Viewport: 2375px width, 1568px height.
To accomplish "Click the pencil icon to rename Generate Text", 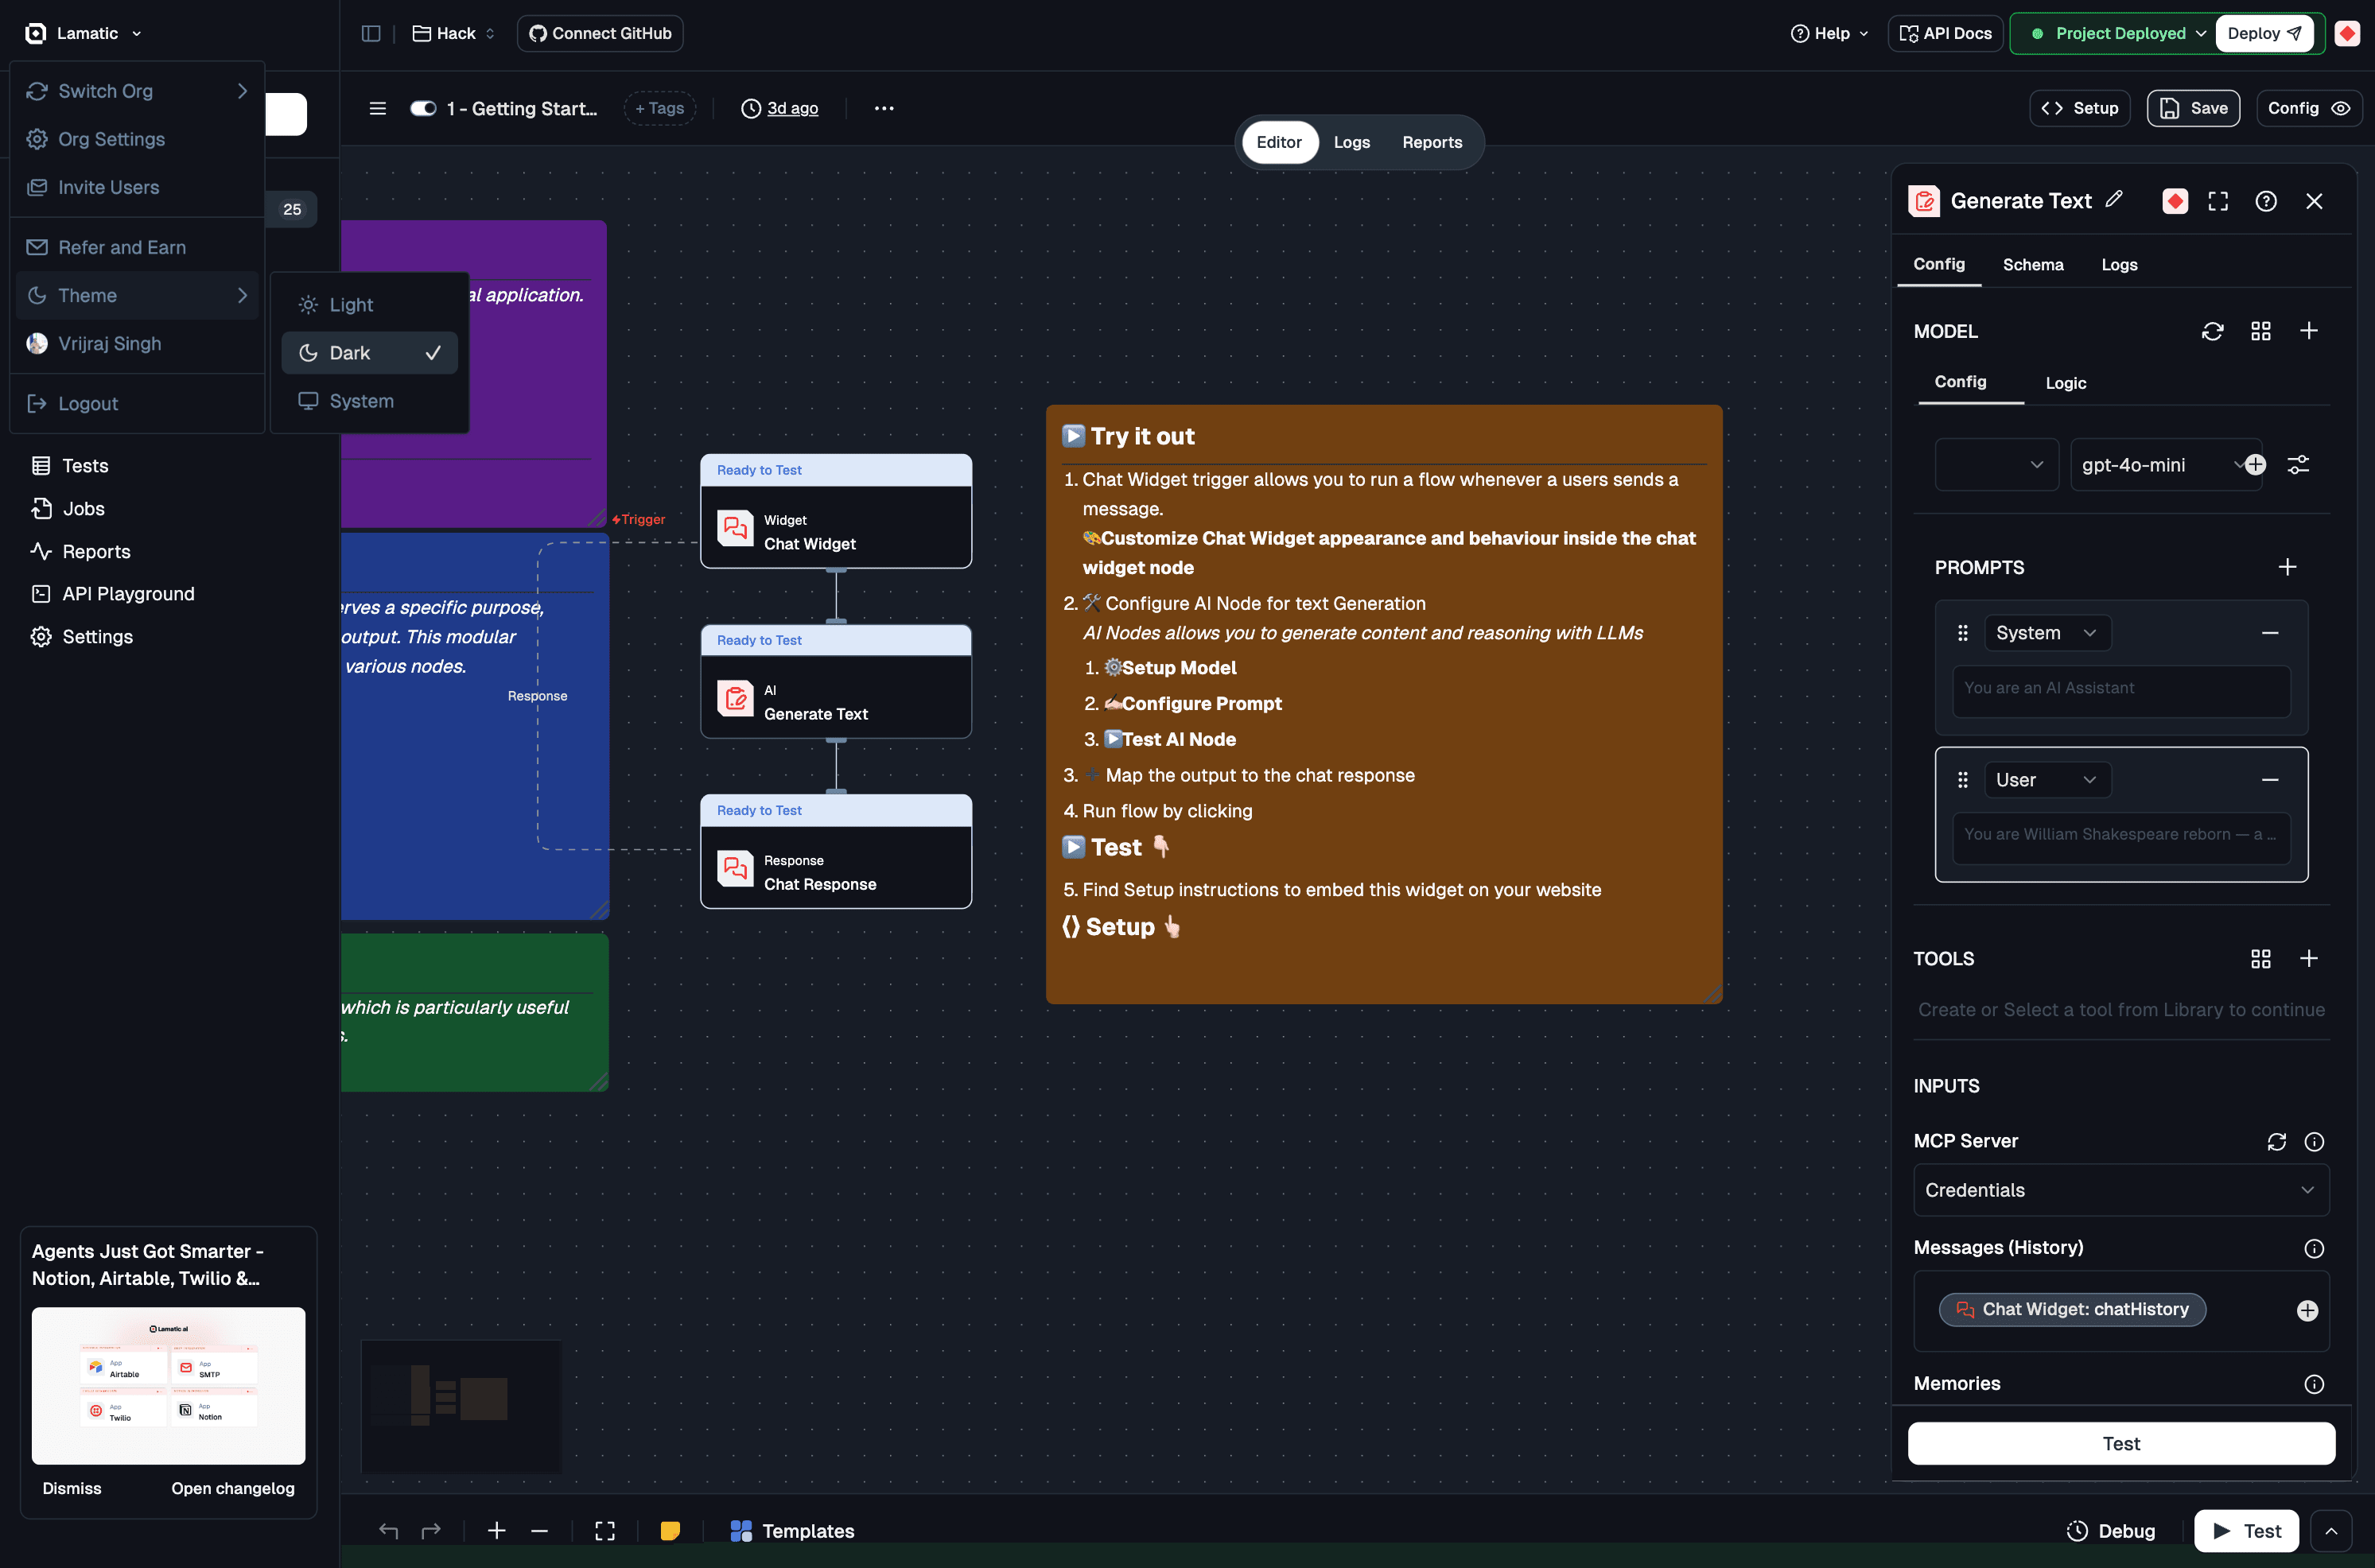I will pos(2113,199).
